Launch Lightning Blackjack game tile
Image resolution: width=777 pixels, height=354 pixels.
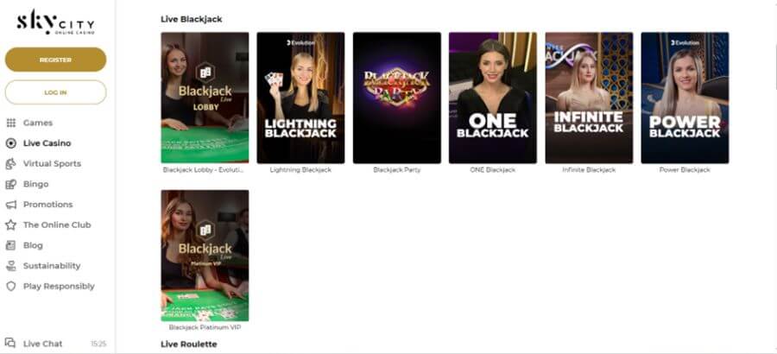click(300, 98)
